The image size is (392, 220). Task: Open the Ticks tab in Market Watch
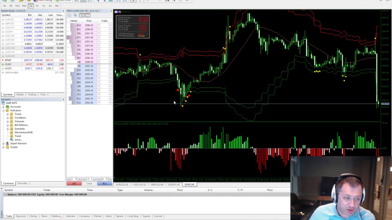(43, 94)
